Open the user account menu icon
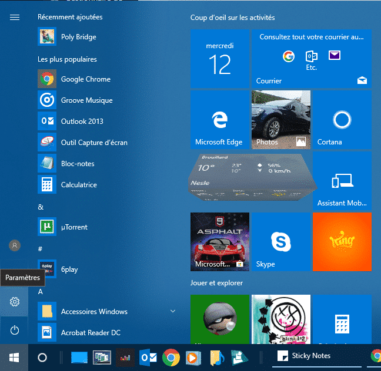This screenshot has height=371, width=381. point(15,245)
